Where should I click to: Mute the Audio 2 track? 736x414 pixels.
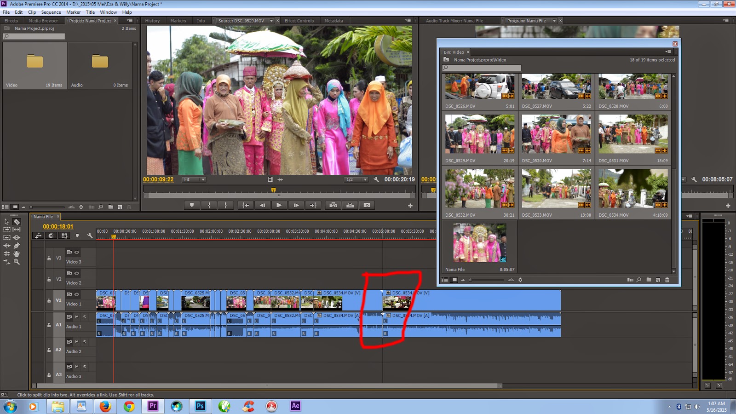[x=76, y=342]
